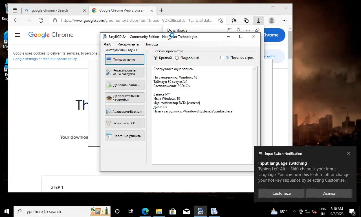This screenshot has width=361, height=217.
Task: Click the up arrow of EasyBCD text scrollbar
Action: coord(255,69)
